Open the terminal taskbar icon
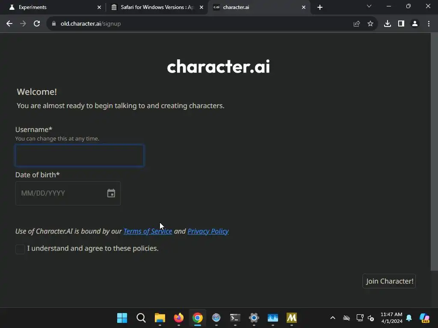The height and width of the screenshot is (328, 438). [235, 318]
